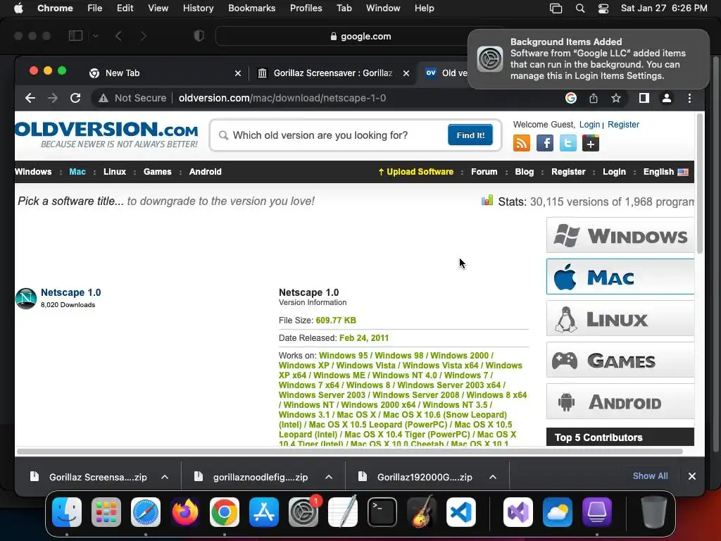Expand options for Gorillaz192000G....zip download

point(493,477)
